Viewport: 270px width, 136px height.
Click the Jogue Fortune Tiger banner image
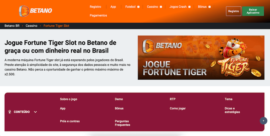click(201, 58)
